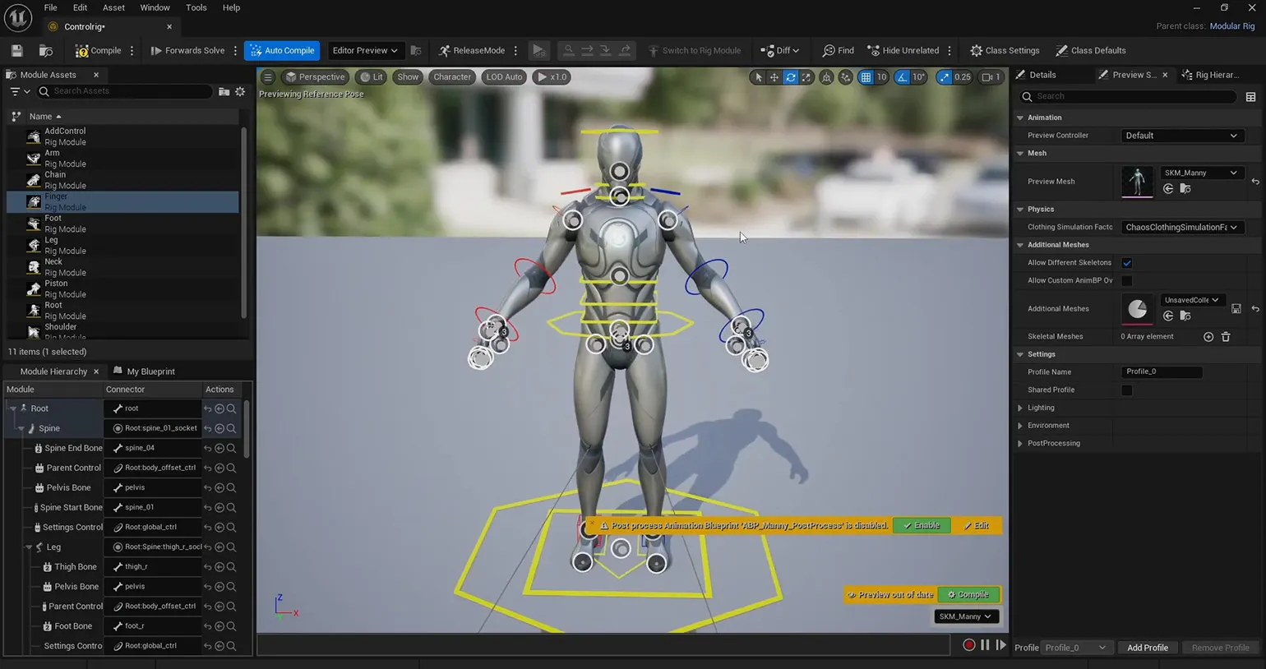Image resolution: width=1266 pixels, height=669 pixels.
Task: Open the Preview Controller Default dropdown
Action: (1181, 136)
